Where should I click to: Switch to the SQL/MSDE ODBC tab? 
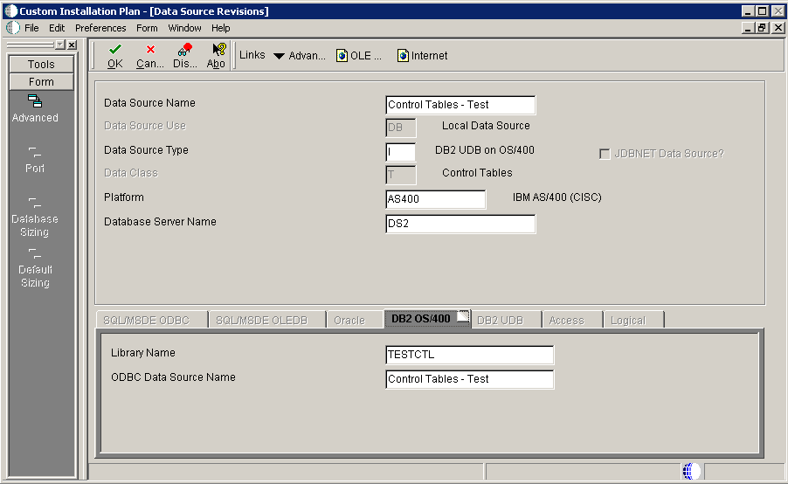[x=152, y=320]
